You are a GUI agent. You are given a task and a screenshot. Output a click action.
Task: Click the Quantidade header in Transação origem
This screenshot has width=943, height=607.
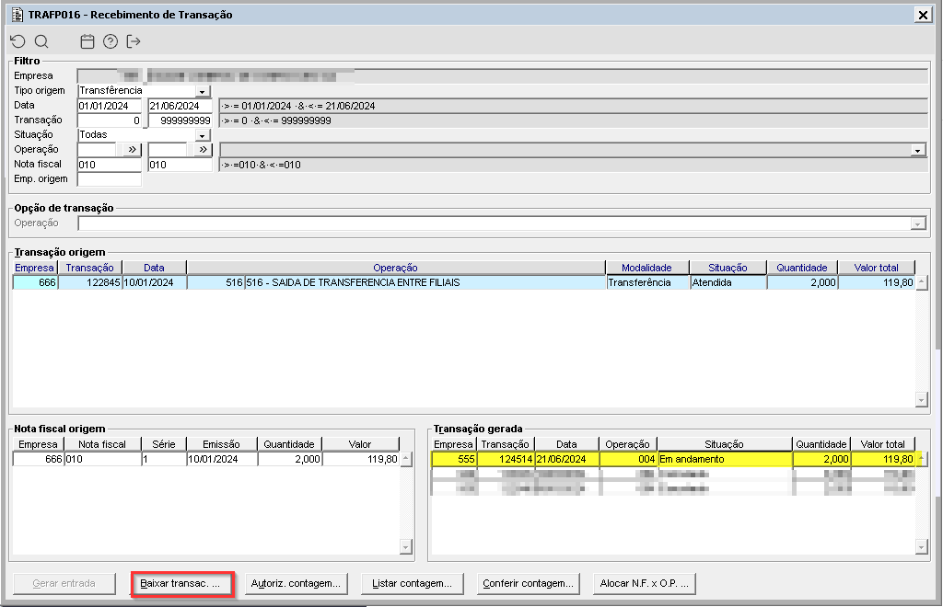click(x=802, y=268)
